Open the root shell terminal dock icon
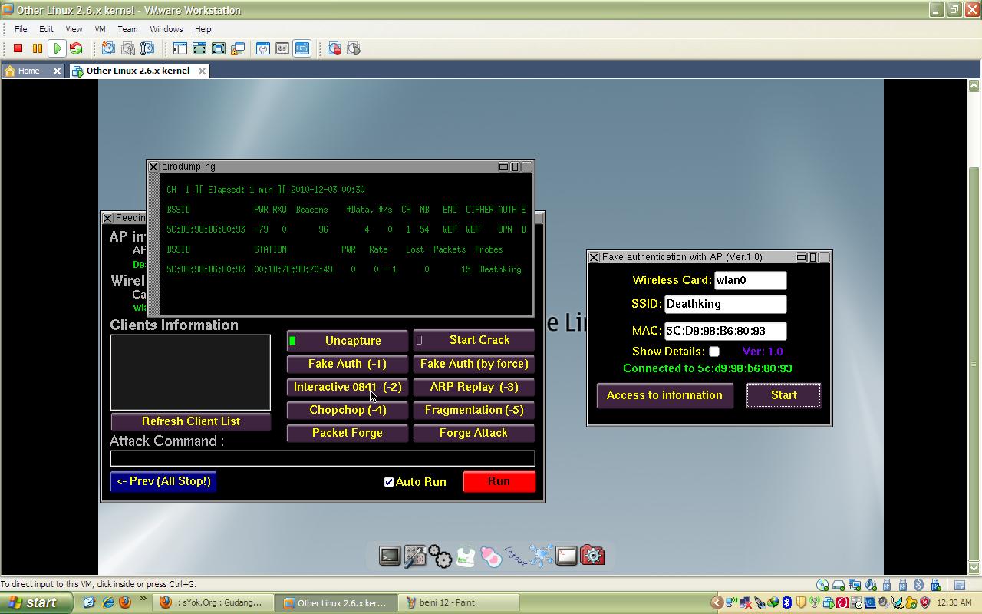The height and width of the screenshot is (614, 982). pyautogui.click(x=566, y=555)
